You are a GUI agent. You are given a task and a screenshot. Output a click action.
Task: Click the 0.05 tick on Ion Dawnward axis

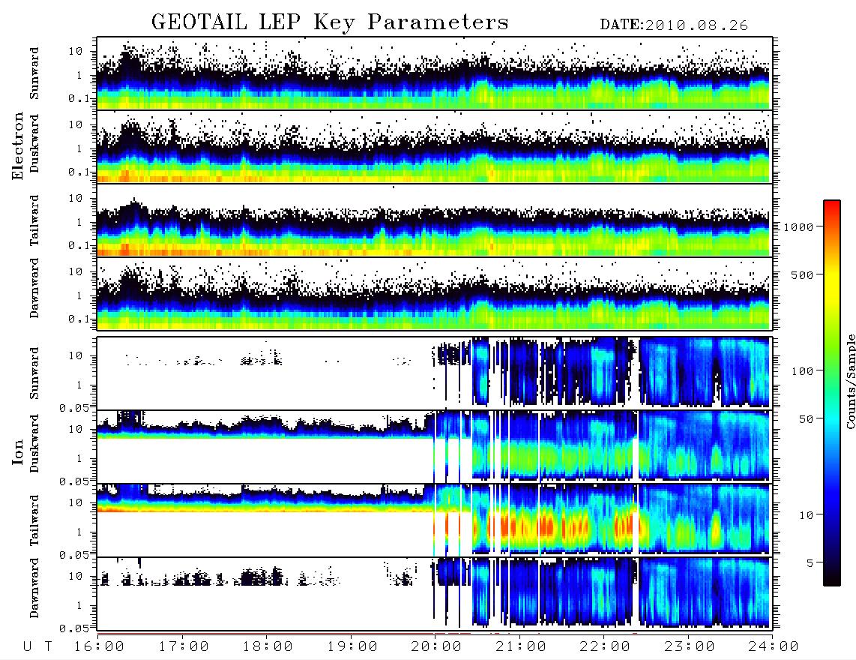[x=74, y=628]
